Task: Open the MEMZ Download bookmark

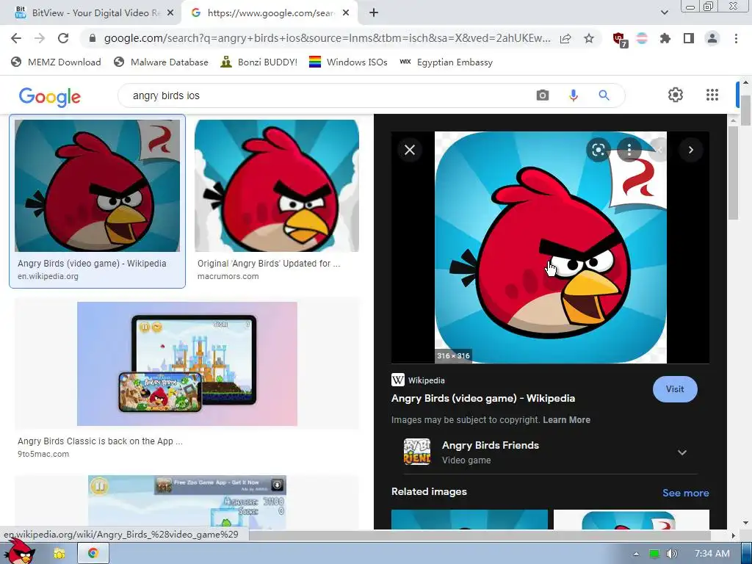Action: pyautogui.click(x=56, y=62)
